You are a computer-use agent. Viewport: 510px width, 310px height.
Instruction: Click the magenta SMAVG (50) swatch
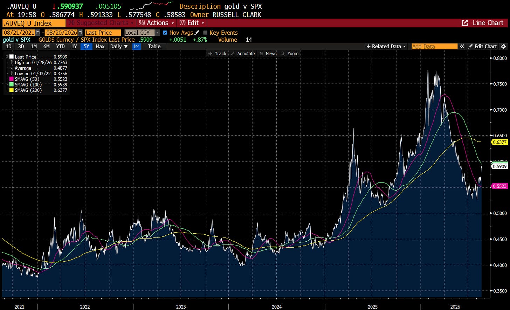[x=12, y=79]
